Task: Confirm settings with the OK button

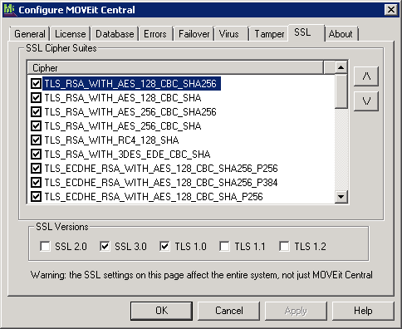Action: [x=161, y=311]
